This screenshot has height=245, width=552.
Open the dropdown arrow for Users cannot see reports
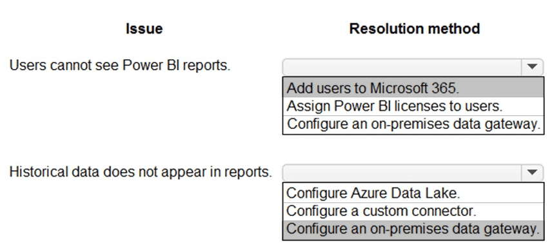532,66
